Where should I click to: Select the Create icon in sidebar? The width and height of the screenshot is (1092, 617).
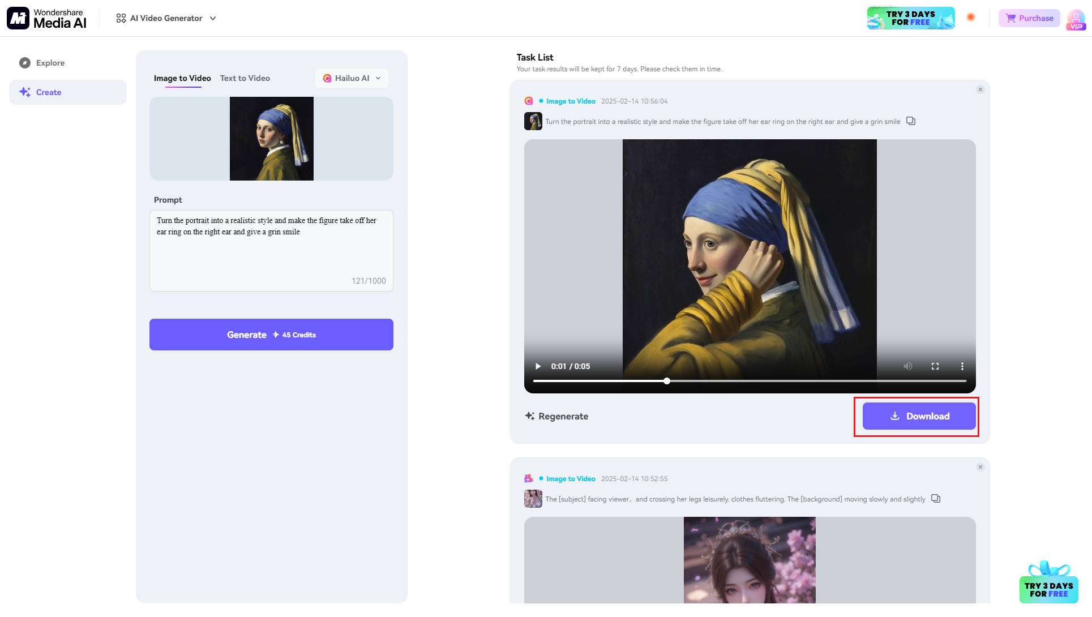[x=25, y=92]
